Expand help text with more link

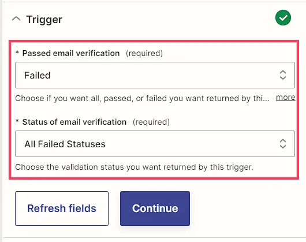click(x=286, y=98)
